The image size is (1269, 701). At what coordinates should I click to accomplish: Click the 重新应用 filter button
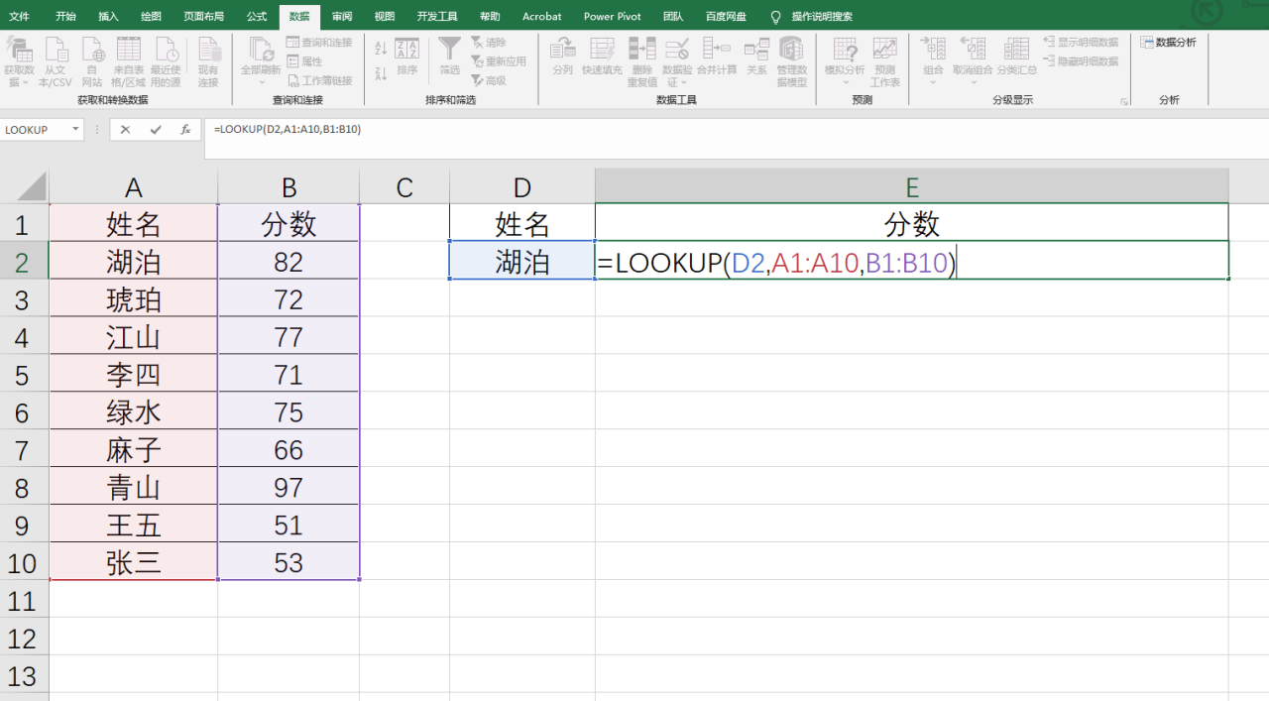click(499, 61)
